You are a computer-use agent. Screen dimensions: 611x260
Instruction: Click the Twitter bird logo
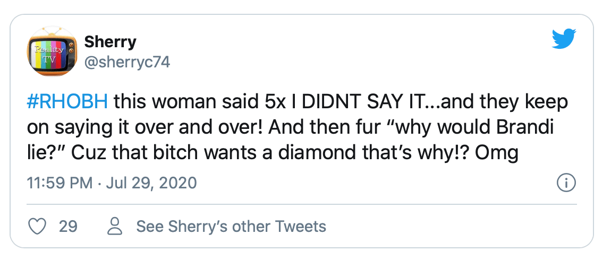[x=564, y=39]
